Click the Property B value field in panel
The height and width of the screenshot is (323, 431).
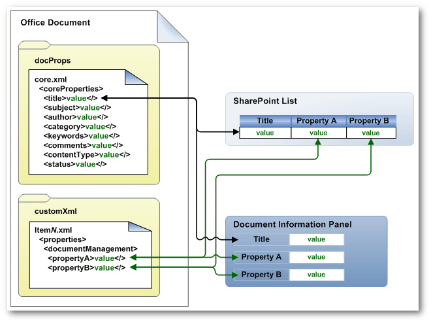(316, 275)
